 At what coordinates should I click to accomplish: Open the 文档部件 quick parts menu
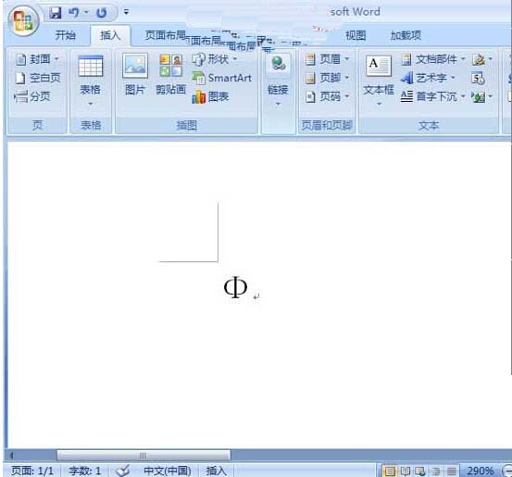click(x=433, y=59)
